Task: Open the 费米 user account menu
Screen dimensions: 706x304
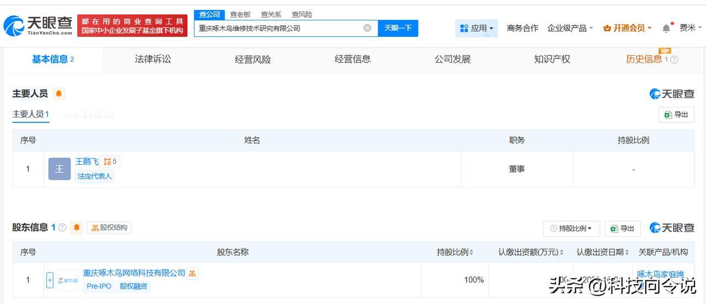Action: pyautogui.click(x=691, y=28)
